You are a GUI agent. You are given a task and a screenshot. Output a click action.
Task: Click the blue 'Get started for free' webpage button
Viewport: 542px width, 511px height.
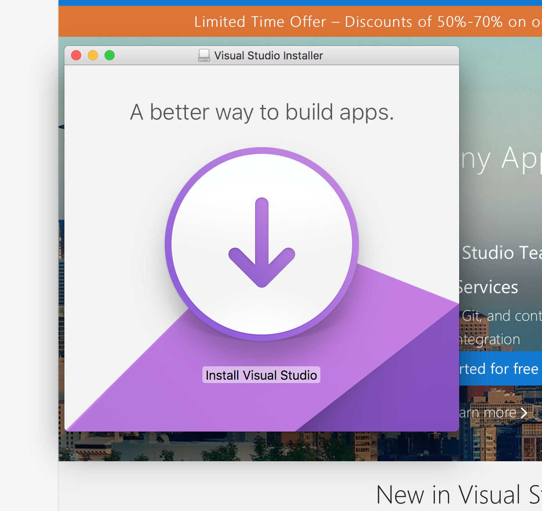click(501, 368)
